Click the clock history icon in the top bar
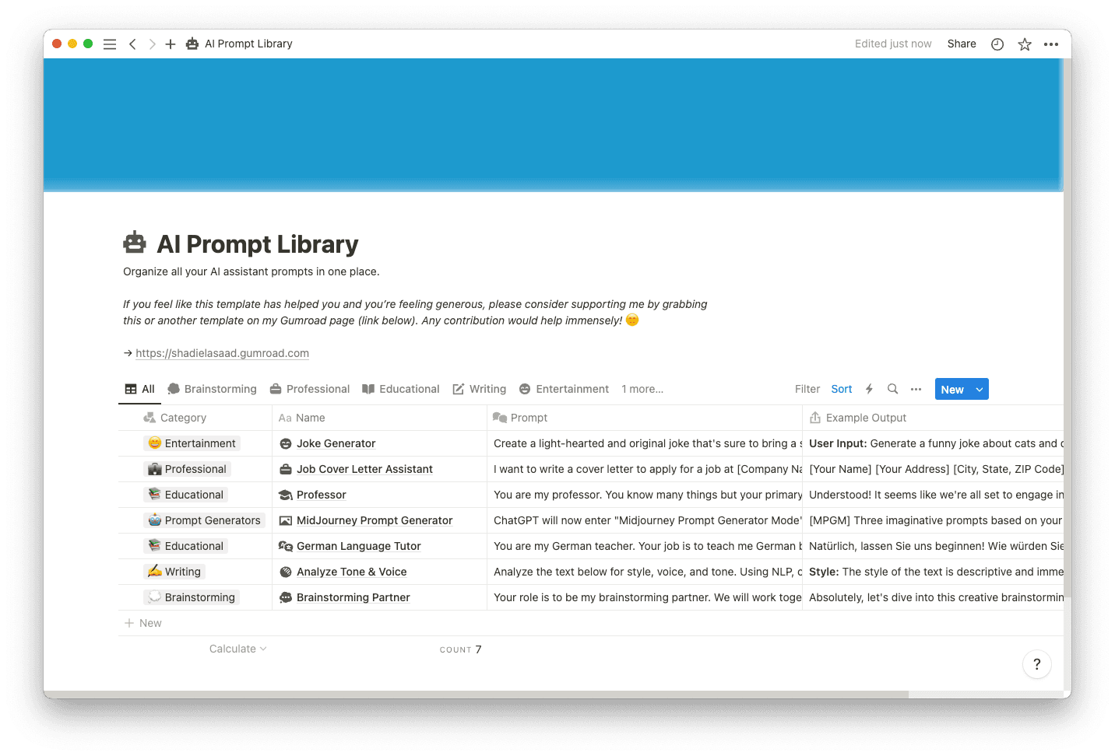Viewport: 1115px width, 756px height. (997, 44)
